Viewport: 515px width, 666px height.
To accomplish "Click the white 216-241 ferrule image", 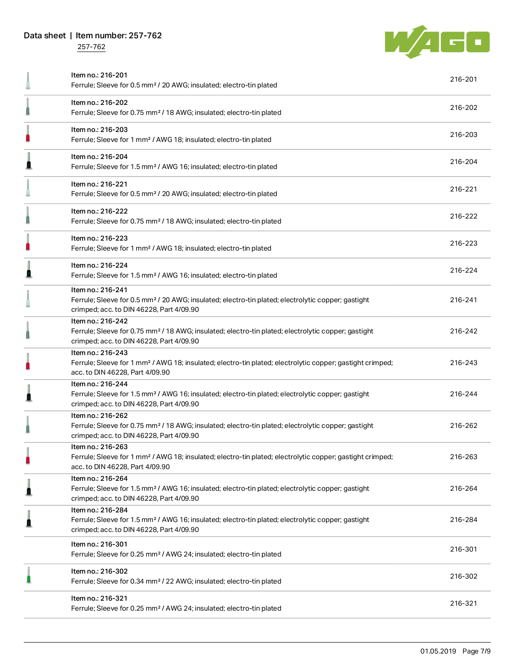I will click(x=28, y=298).
